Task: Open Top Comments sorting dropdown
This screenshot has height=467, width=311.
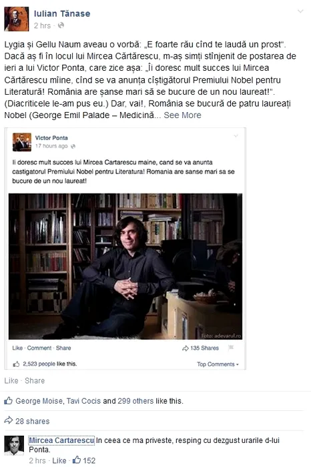Action: click(x=218, y=364)
